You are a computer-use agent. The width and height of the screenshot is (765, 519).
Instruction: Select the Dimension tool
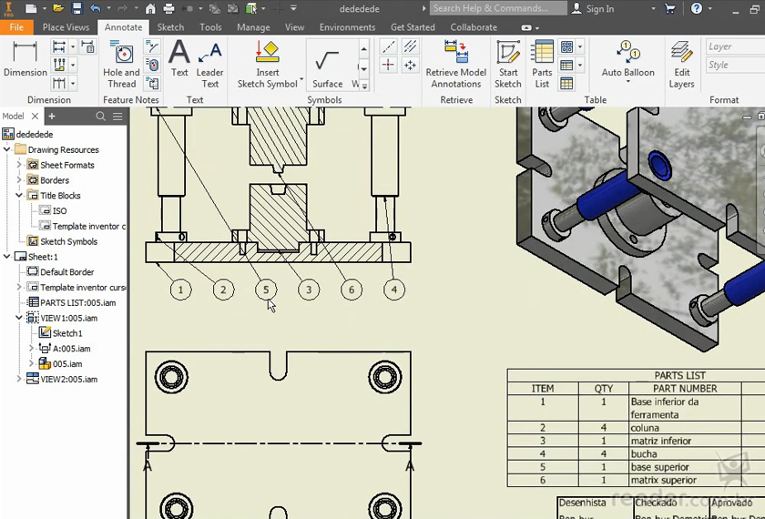(x=25, y=59)
